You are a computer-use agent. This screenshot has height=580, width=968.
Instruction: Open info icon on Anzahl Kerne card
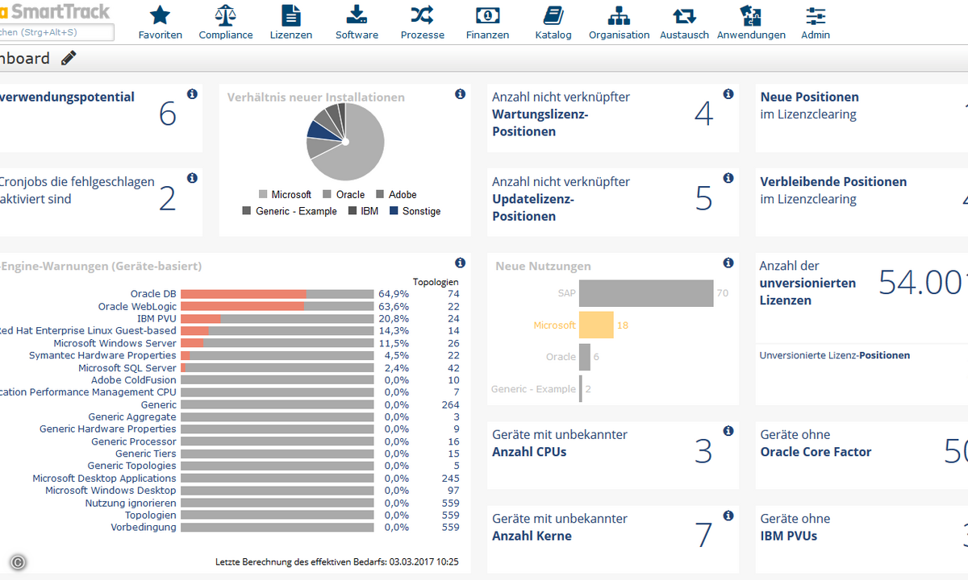click(x=728, y=516)
